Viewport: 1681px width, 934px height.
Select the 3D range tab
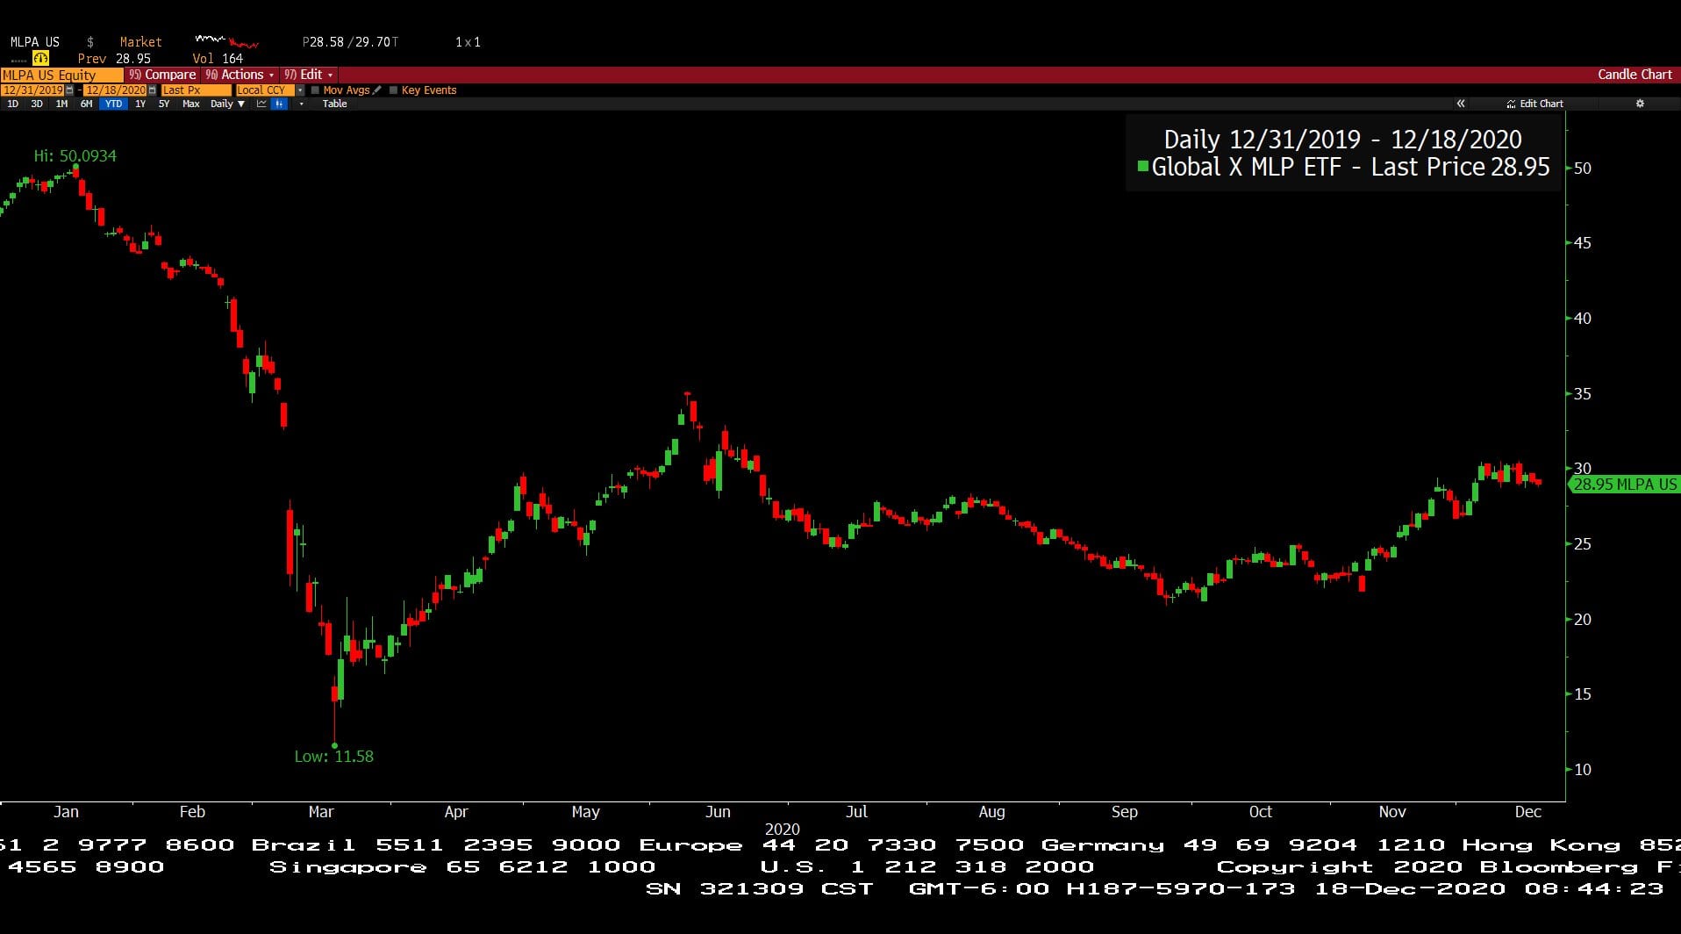tap(37, 104)
